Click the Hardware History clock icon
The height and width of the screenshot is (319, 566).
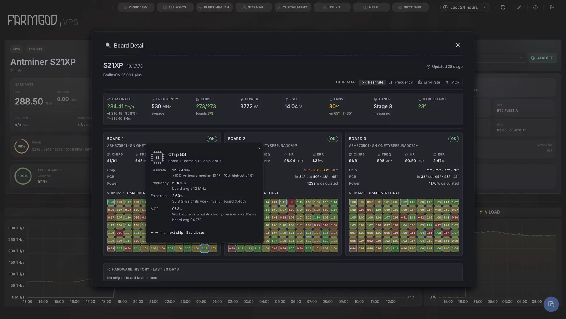[x=109, y=269]
